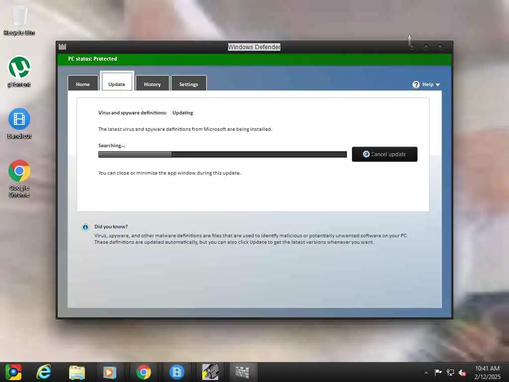Click the Windows Defender taskbar icon

(242, 372)
